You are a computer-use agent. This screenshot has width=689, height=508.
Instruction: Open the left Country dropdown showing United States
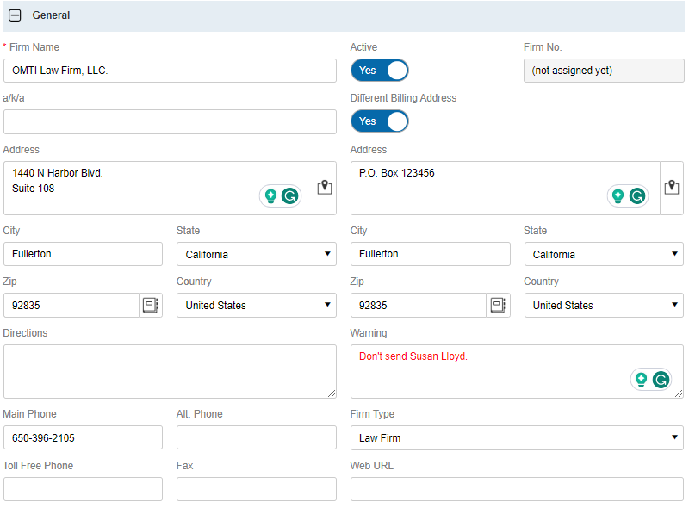[256, 305]
